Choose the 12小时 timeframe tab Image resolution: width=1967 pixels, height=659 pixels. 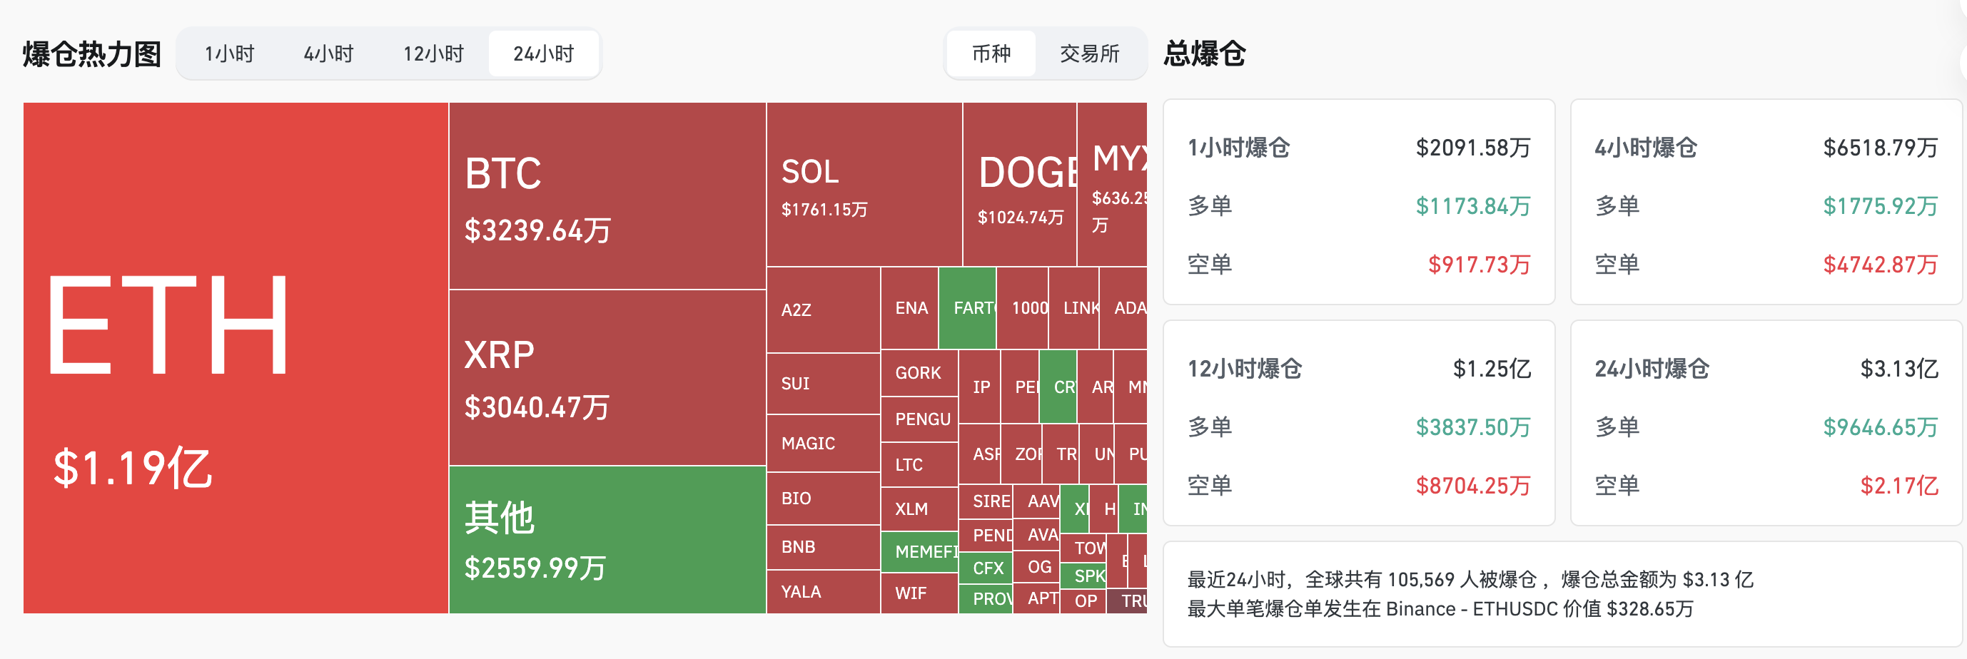(x=433, y=54)
